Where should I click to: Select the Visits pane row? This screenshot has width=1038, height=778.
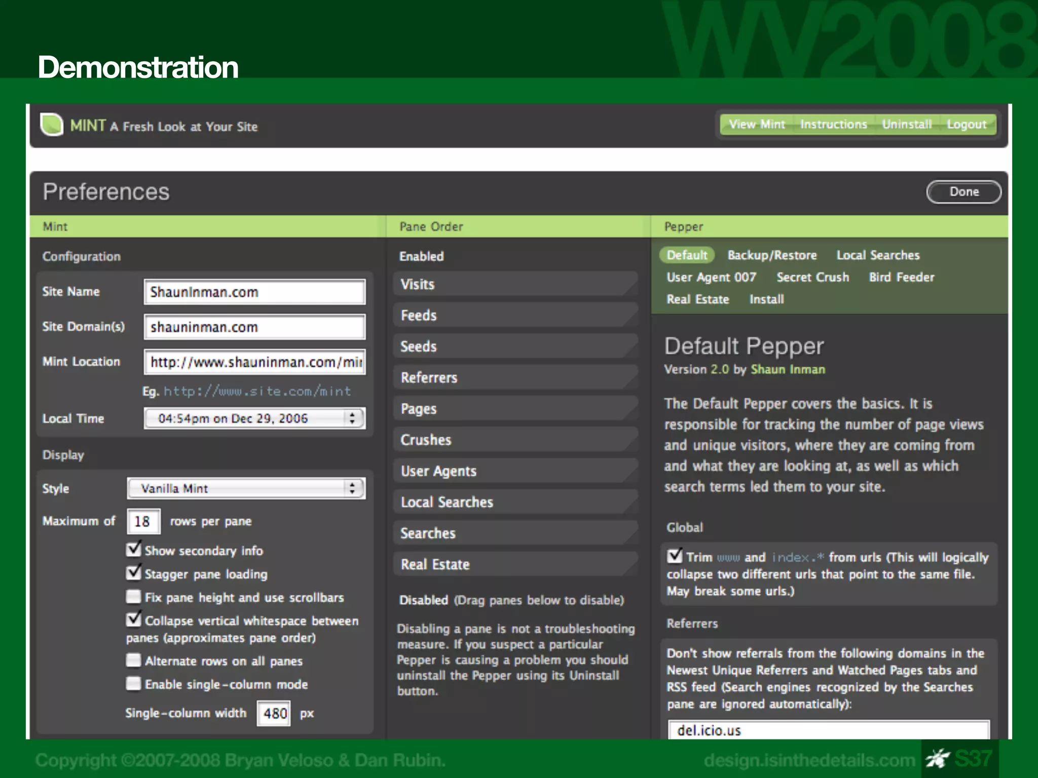(x=515, y=284)
